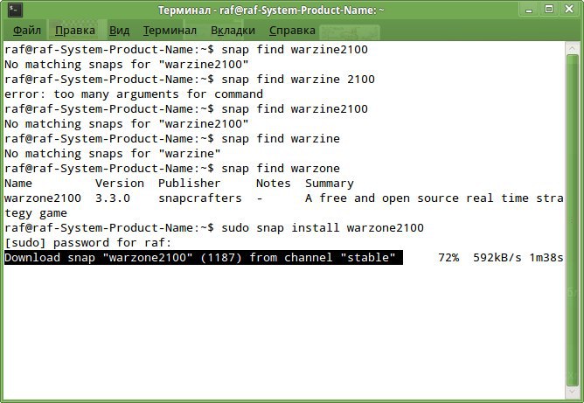584x403 pixels.
Task: Click the 72% progress value
Action: [448, 258]
